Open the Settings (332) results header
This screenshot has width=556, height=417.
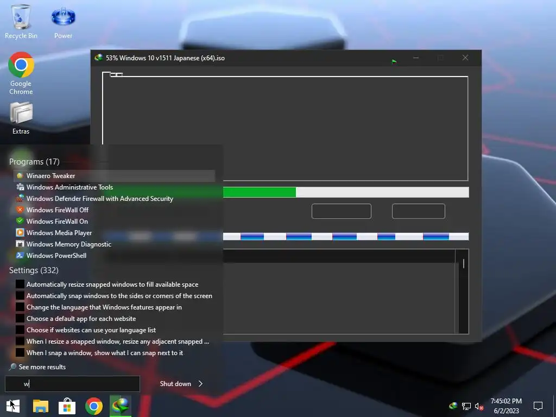(x=34, y=270)
